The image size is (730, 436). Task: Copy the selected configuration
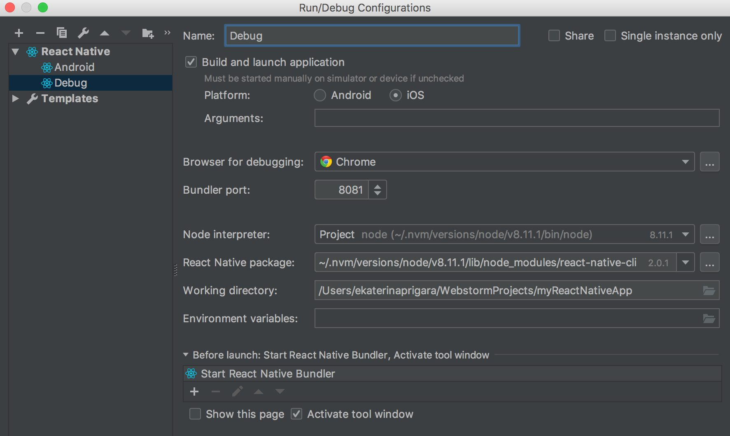(62, 33)
